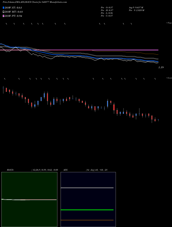Click the '<-Lows' label at right edge
The image size is (172, 227).
coord(169,78)
